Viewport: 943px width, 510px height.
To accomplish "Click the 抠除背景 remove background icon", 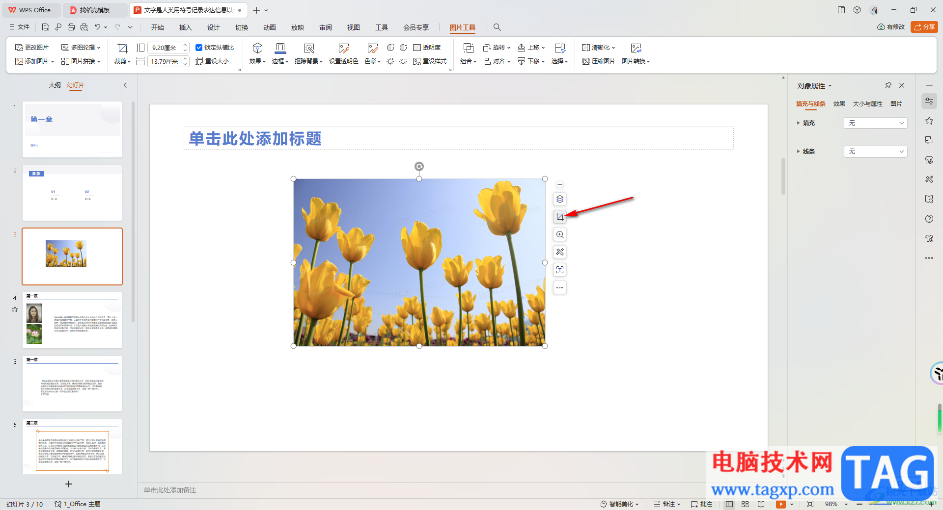I will click(x=309, y=48).
